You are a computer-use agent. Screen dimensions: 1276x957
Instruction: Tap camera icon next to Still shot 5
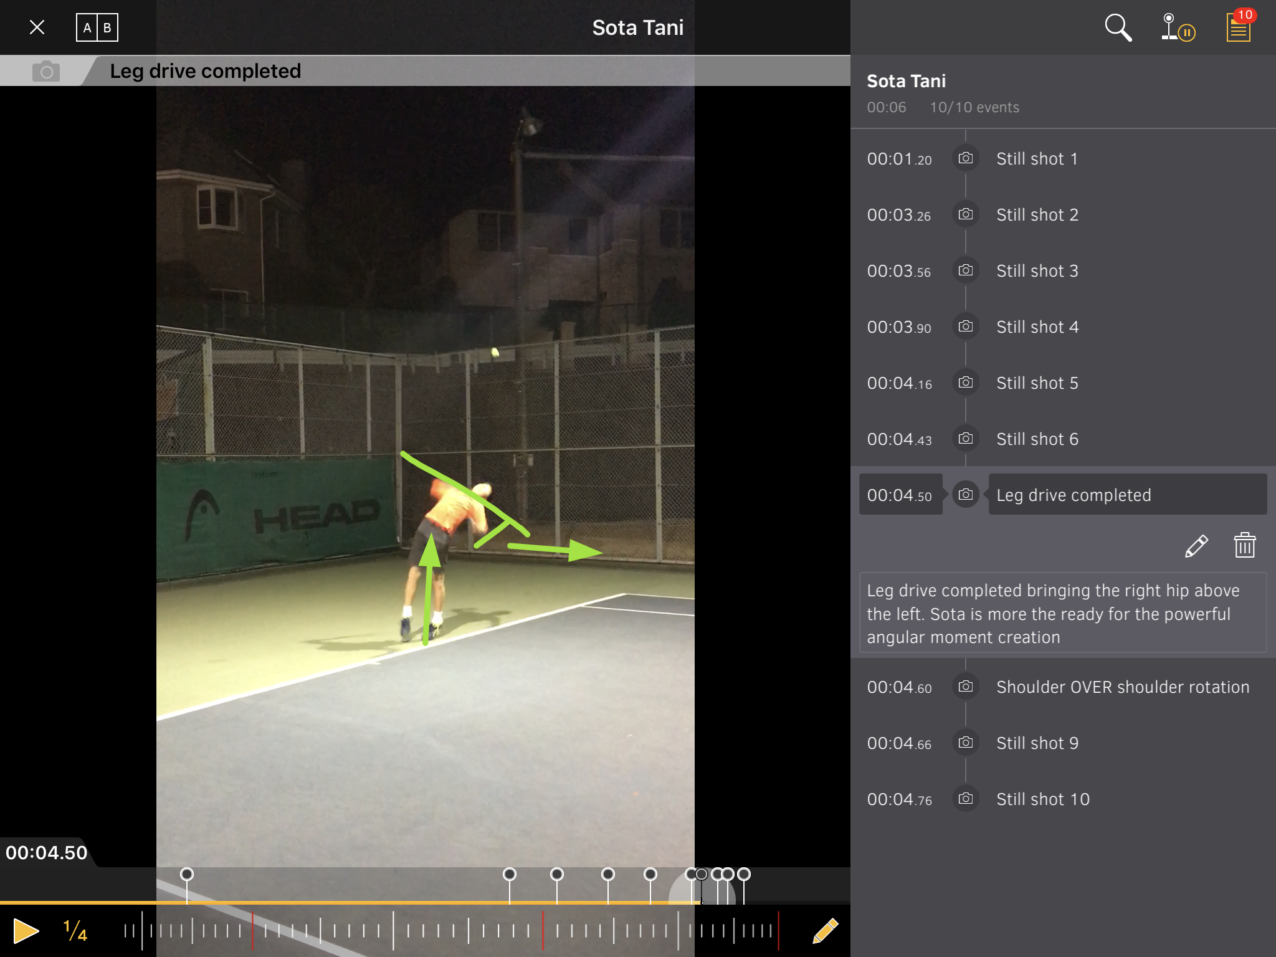coord(965,383)
